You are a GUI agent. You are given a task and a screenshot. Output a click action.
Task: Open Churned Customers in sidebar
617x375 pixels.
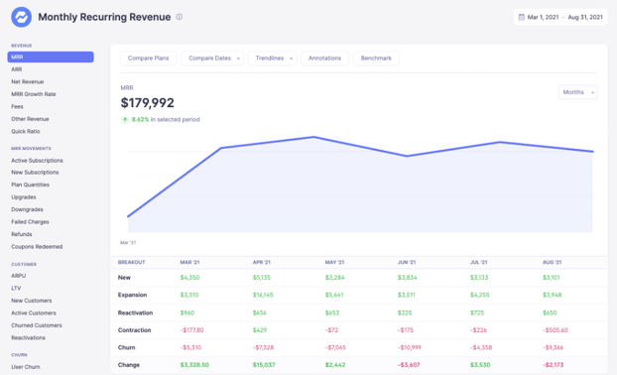(37, 325)
